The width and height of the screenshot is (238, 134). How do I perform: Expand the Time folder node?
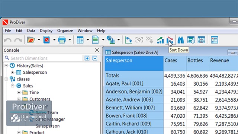coord(19,92)
